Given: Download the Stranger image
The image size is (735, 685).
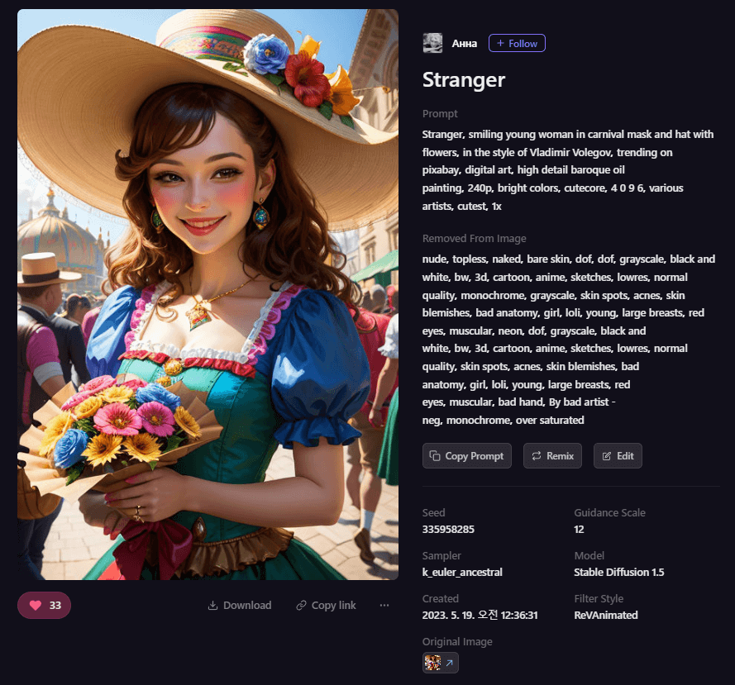Looking at the screenshot, I should (240, 606).
